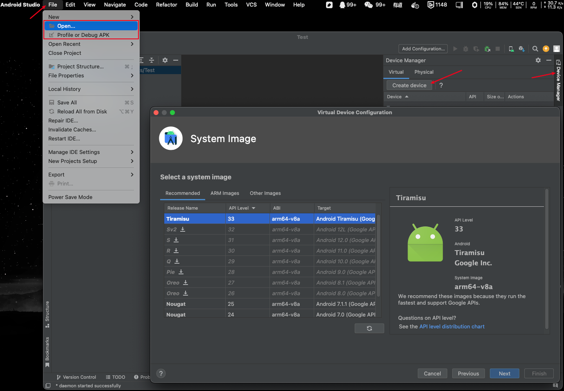
Task: Click the Device Manager toolbar icon
Action: pyautogui.click(x=511, y=49)
